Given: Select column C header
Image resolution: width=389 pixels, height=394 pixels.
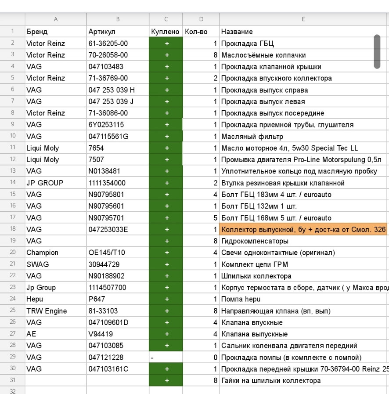Looking at the screenshot, I should click(x=166, y=19).
